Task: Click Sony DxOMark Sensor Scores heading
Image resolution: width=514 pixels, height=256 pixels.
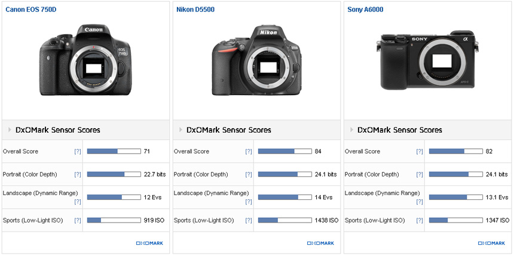Action: point(400,130)
